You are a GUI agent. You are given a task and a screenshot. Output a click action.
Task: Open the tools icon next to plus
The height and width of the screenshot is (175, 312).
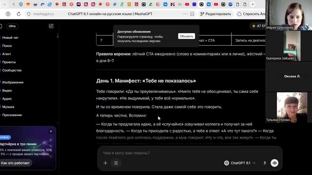point(116,163)
